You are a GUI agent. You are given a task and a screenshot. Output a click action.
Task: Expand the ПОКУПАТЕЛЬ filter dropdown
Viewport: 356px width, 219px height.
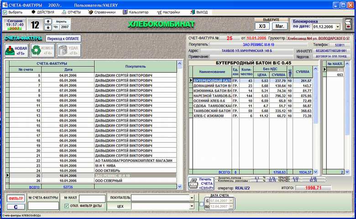[x=192, y=198]
